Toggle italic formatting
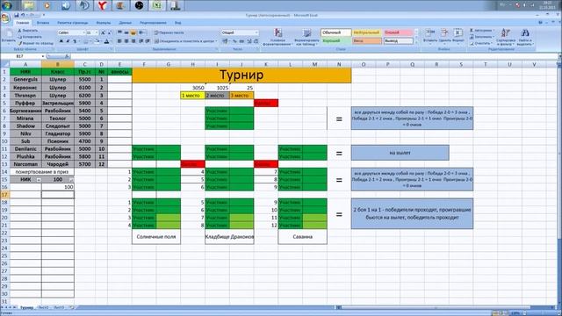This screenshot has height=316, width=562. [68, 41]
